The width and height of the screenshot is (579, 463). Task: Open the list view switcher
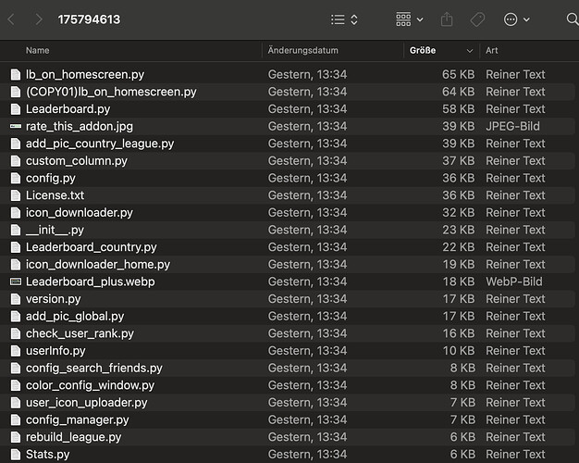coord(344,19)
